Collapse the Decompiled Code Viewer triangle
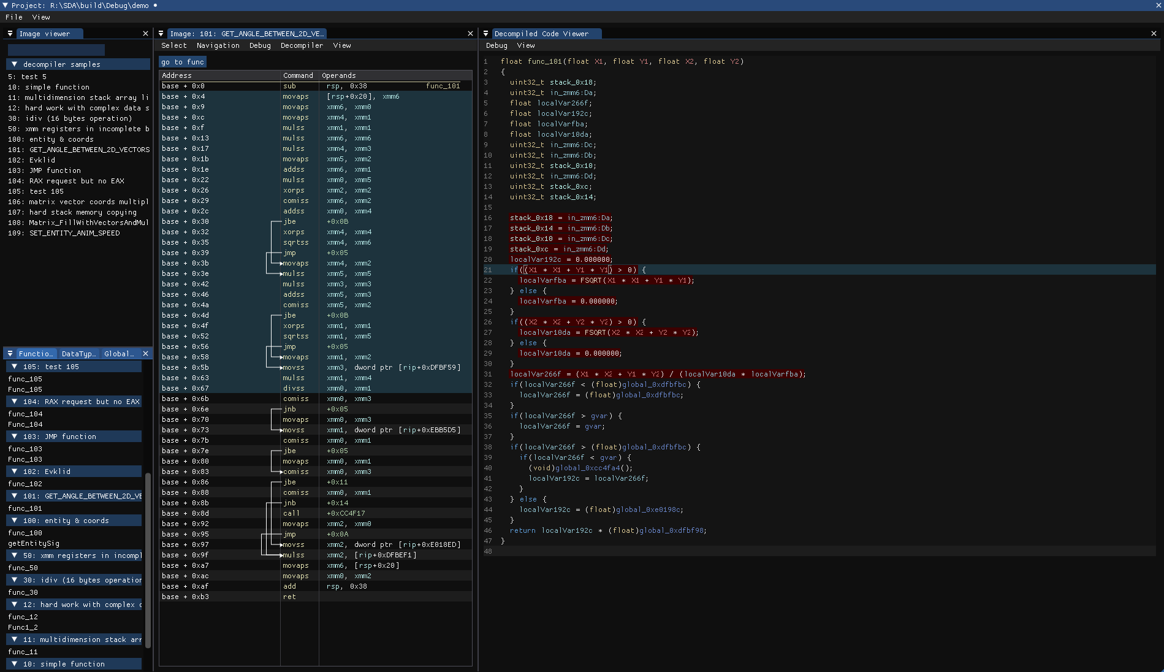 (486, 34)
